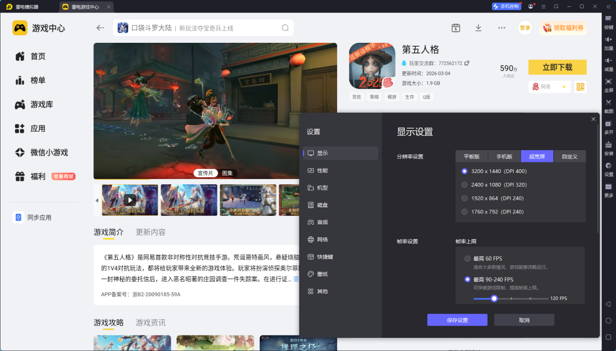The height and width of the screenshot is (351, 616).
Task: Click the back arrow beside search box
Action: click(100, 28)
